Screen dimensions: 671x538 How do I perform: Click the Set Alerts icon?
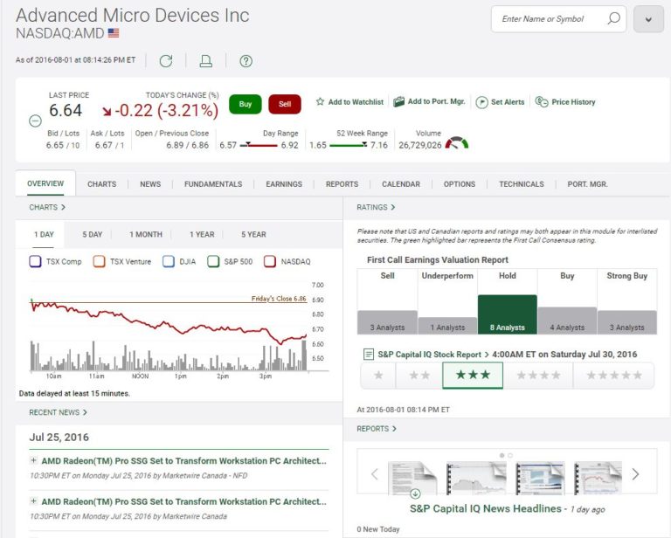pyautogui.click(x=481, y=102)
